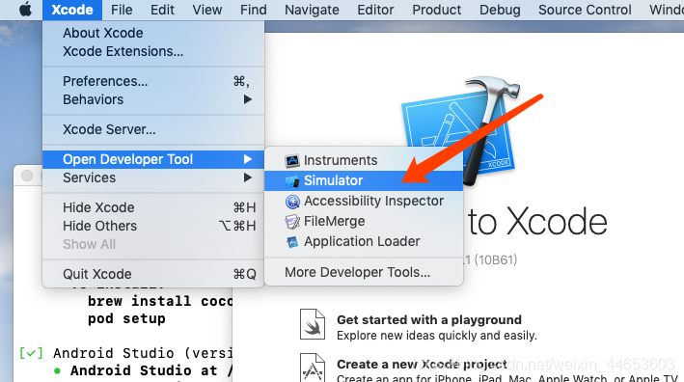Click the Simulator icon in submenu

292,180
